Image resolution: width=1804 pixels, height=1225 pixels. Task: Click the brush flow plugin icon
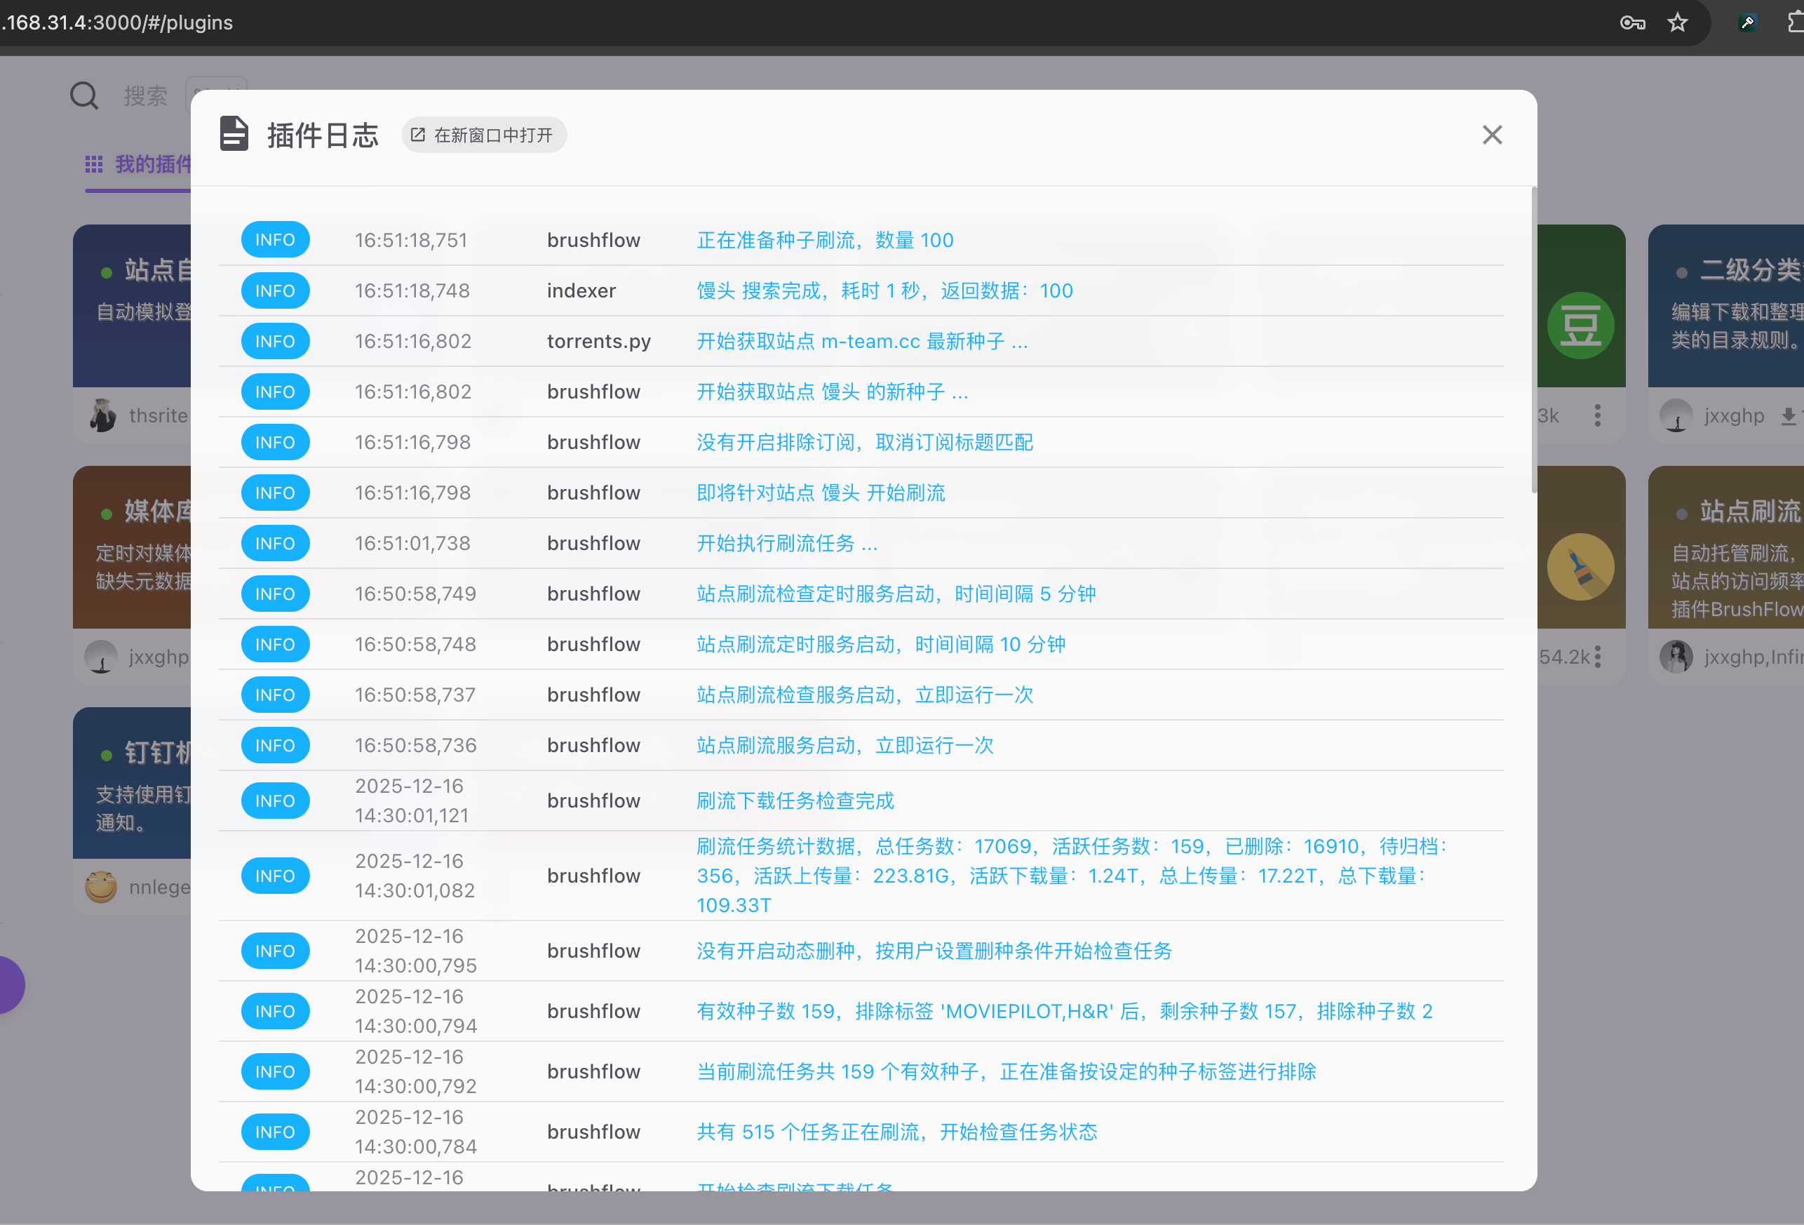[x=1580, y=568]
